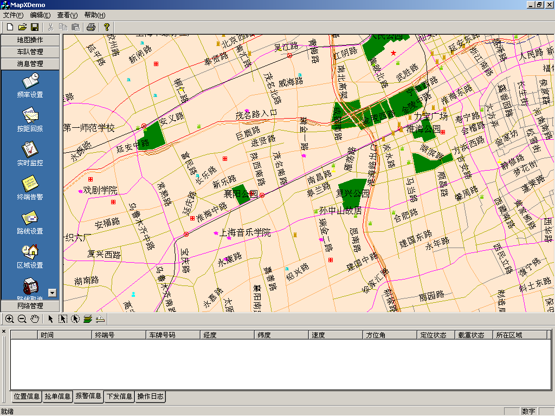Click the 速度 column header
The image size is (555, 416).
point(335,335)
